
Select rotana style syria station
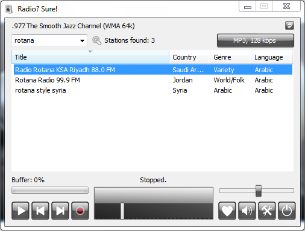[153, 90]
